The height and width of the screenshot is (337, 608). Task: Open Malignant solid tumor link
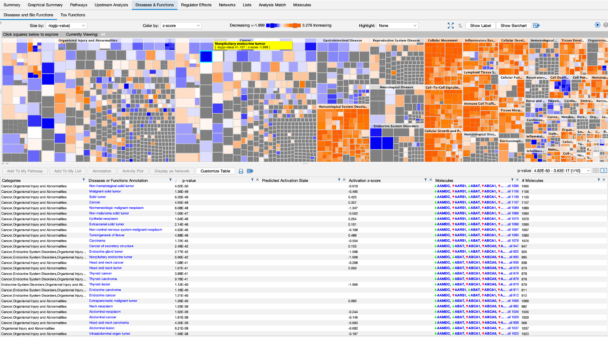[105, 192]
